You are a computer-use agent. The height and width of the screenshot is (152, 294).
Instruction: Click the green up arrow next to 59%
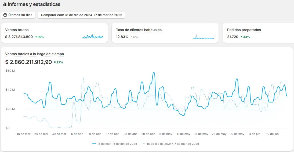(x=36, y=37)
